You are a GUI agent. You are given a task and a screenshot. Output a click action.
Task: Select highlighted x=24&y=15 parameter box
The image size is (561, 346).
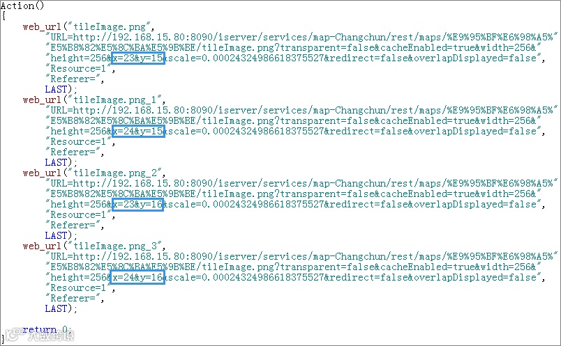[138, 131]
